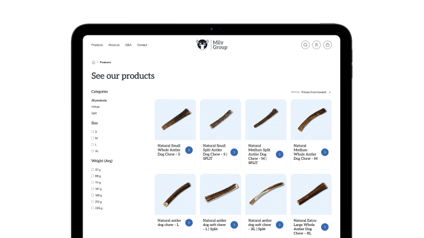Click arrow on antler soft chew L Split card

point(234,225)
